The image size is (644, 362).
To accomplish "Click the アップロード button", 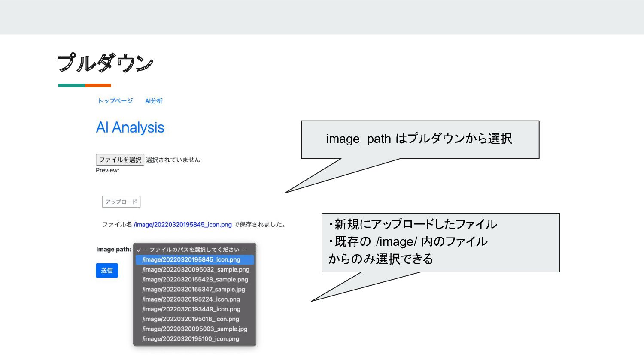I will (x=121, y=202).
